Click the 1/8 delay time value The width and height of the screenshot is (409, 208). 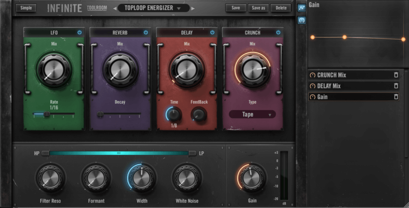pos(174,126)
